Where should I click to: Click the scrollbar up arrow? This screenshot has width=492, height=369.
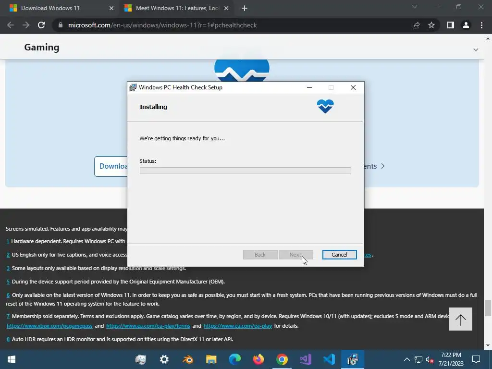488,38
